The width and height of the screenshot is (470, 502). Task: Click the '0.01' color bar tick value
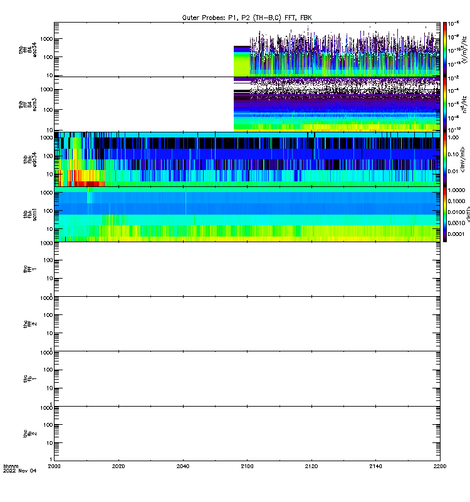point(453,171)
